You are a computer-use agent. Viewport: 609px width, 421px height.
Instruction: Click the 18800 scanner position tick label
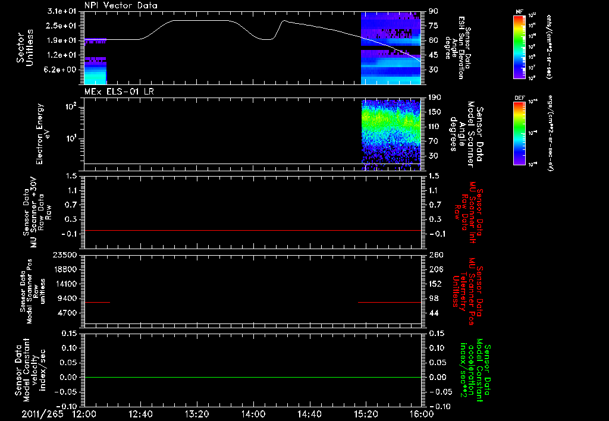pyautogui.click(x=65, y=269)
